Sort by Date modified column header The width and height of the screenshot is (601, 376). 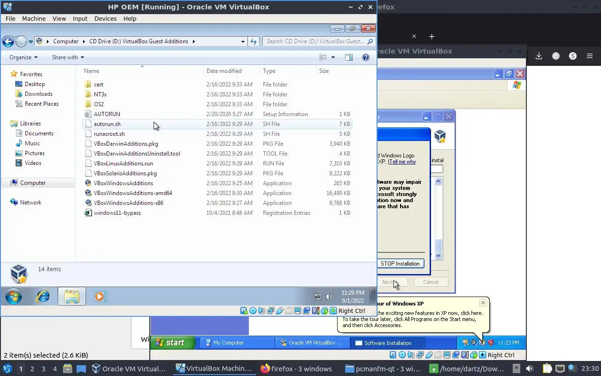224,71
